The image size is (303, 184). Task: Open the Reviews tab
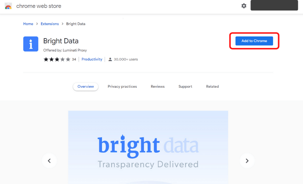(158, 87)
